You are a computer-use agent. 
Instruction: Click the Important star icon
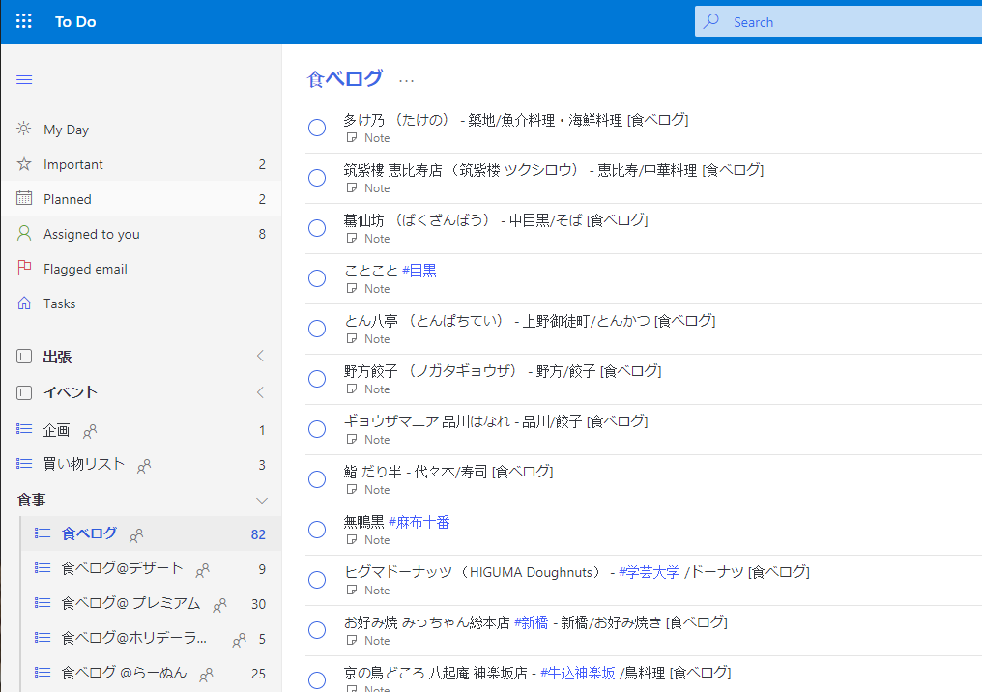pyautogui.click(x=24, y=164)
